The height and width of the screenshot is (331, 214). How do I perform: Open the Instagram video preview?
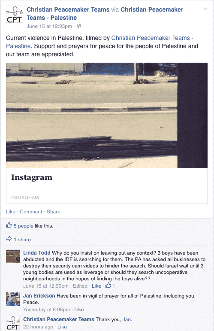click(107, 115)
